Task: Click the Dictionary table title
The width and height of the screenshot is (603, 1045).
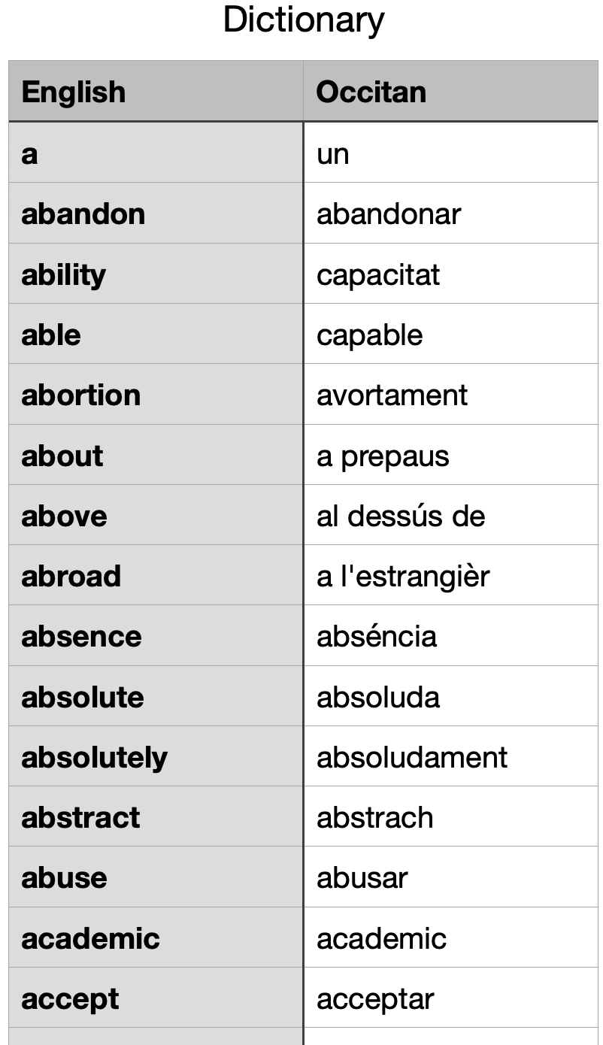Action: (303, 20)
